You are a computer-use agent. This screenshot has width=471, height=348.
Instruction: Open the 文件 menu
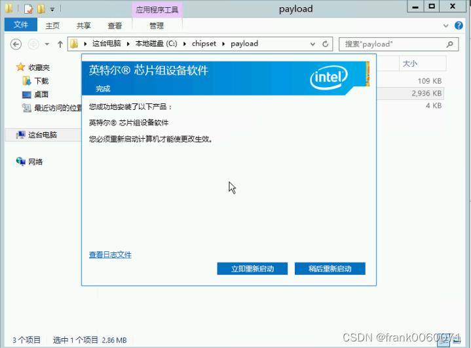(21, 25)
